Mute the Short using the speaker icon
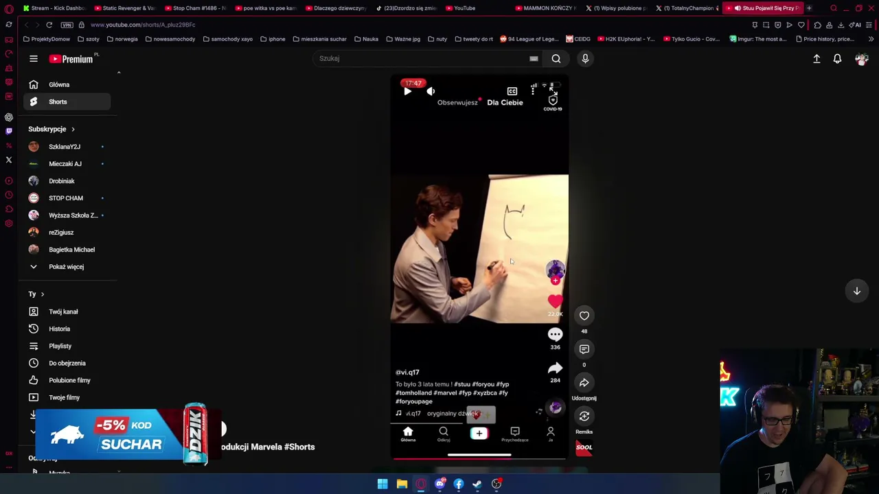 (431, 91)
